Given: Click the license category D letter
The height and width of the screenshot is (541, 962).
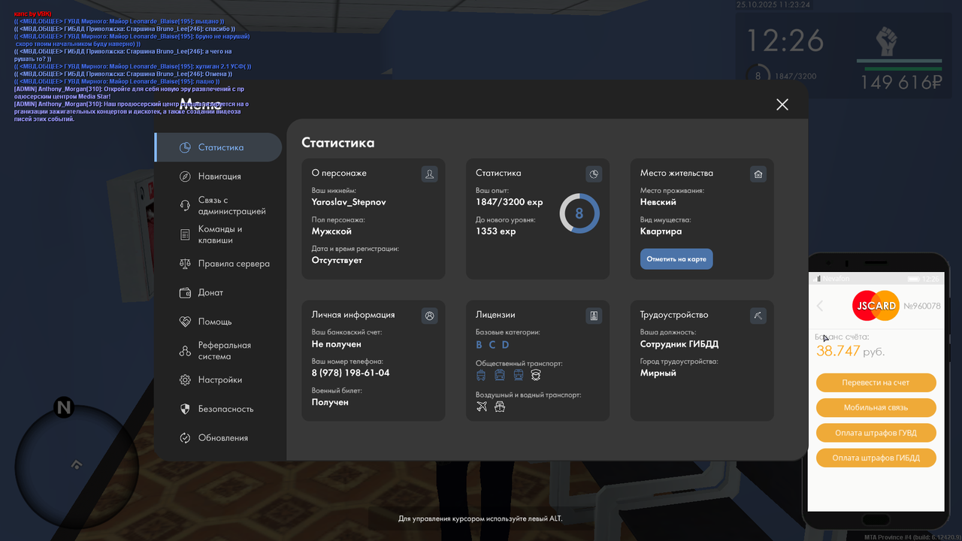Looking at the screenshot, I should point(505,345).
